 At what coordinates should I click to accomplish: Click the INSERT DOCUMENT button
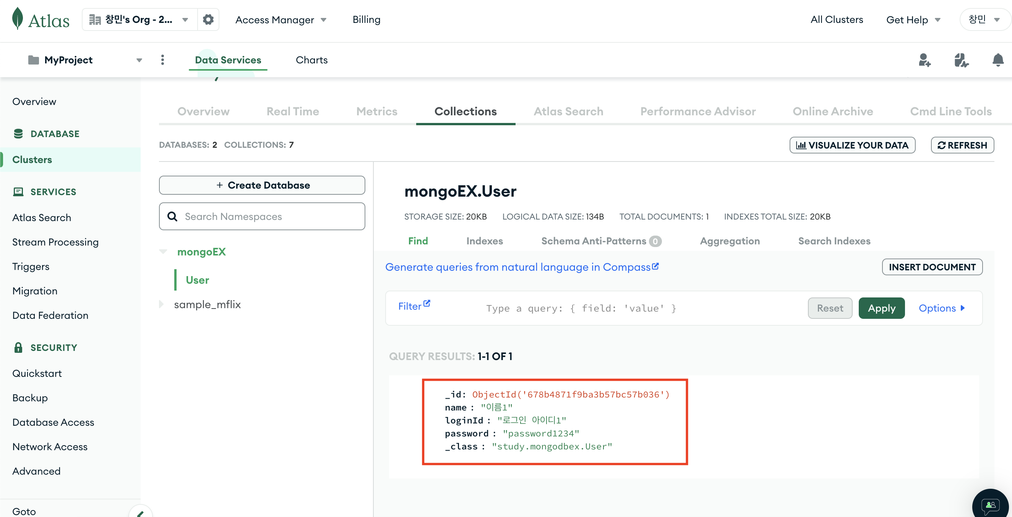(932, 267)
